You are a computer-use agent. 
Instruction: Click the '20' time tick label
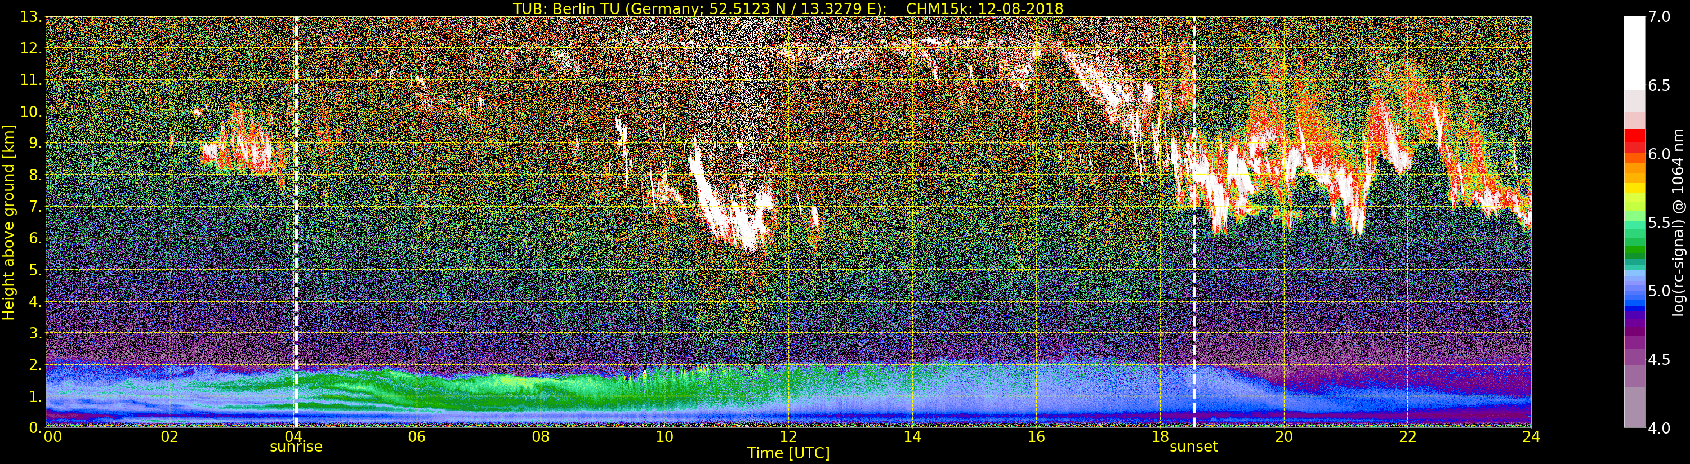click(x=1284, y=436)
